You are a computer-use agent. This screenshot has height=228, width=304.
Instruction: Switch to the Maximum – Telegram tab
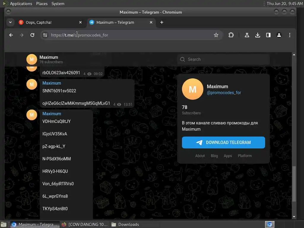tap(121, 22)
